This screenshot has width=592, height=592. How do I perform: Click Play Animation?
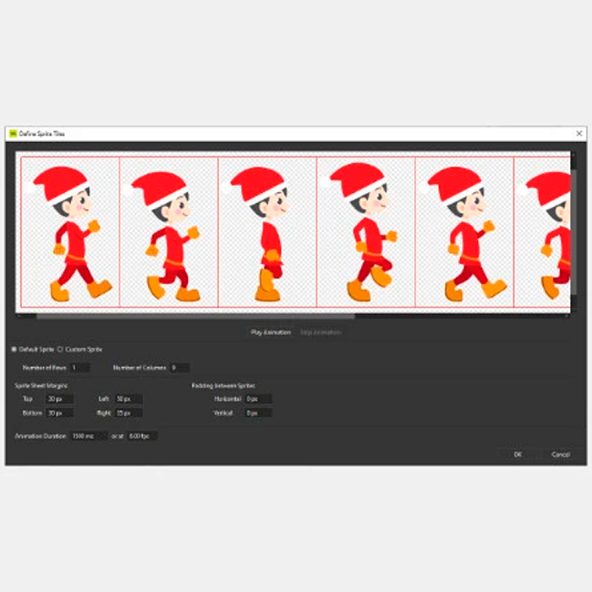269,332
